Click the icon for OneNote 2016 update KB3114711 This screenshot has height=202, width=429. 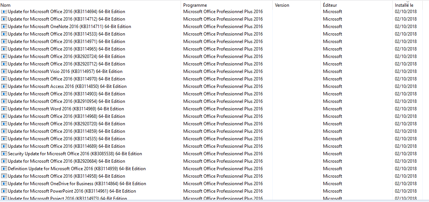(x=4, y=27)
